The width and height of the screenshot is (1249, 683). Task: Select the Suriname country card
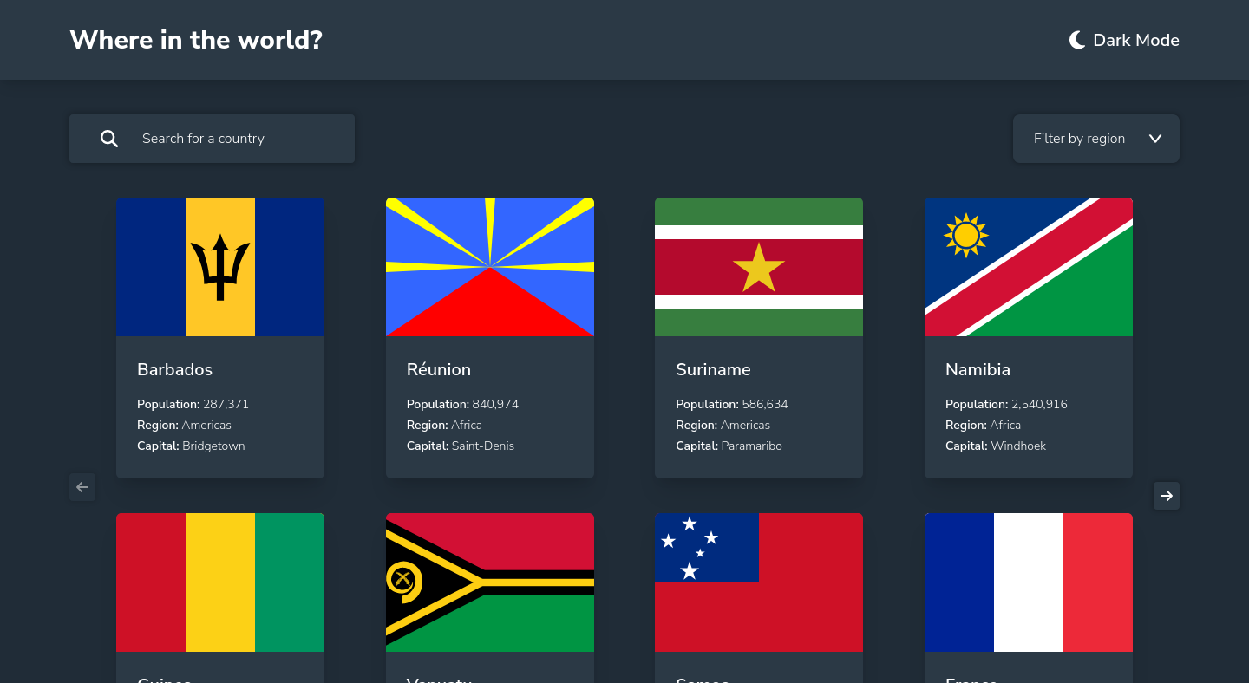pos(759,337)
